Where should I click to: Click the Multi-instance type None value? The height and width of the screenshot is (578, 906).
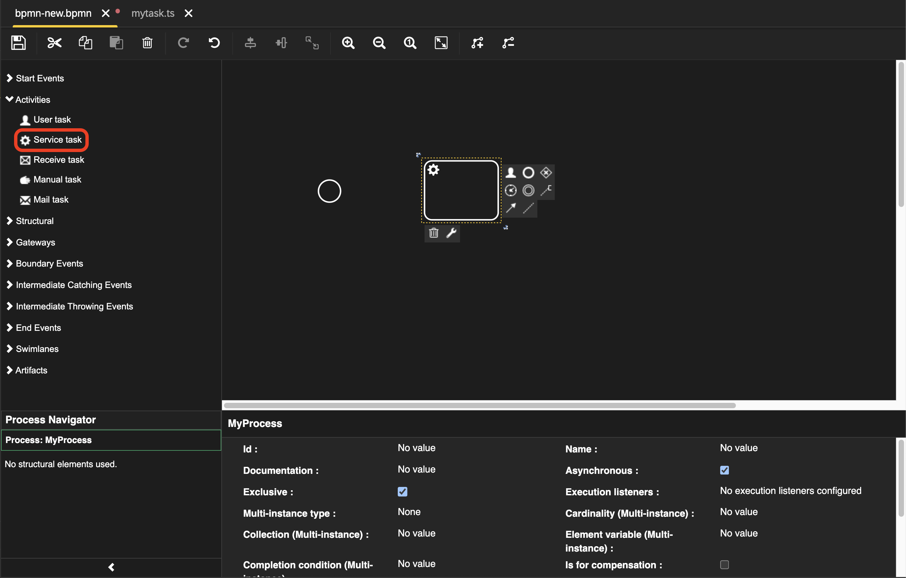point(409,512)
